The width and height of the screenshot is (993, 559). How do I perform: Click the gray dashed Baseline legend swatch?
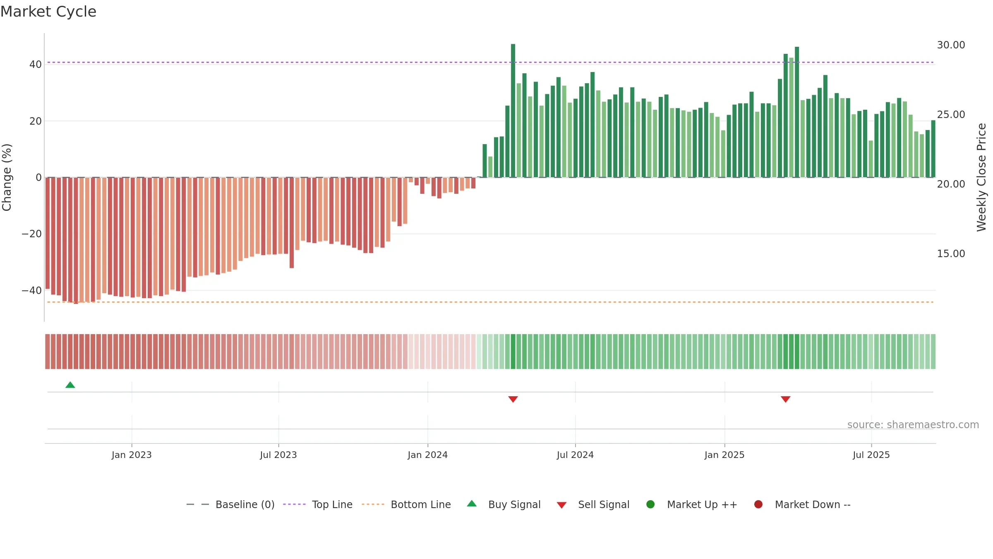click(x=198, y=504)
